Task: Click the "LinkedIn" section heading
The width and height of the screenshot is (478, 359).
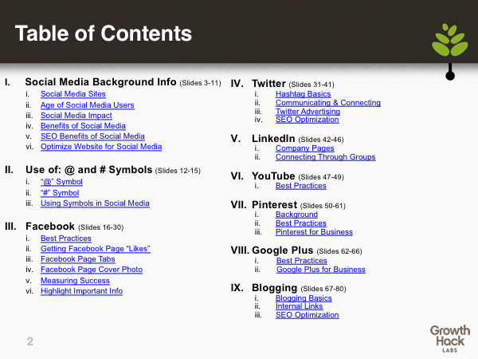Action: (x=273, y=139)
